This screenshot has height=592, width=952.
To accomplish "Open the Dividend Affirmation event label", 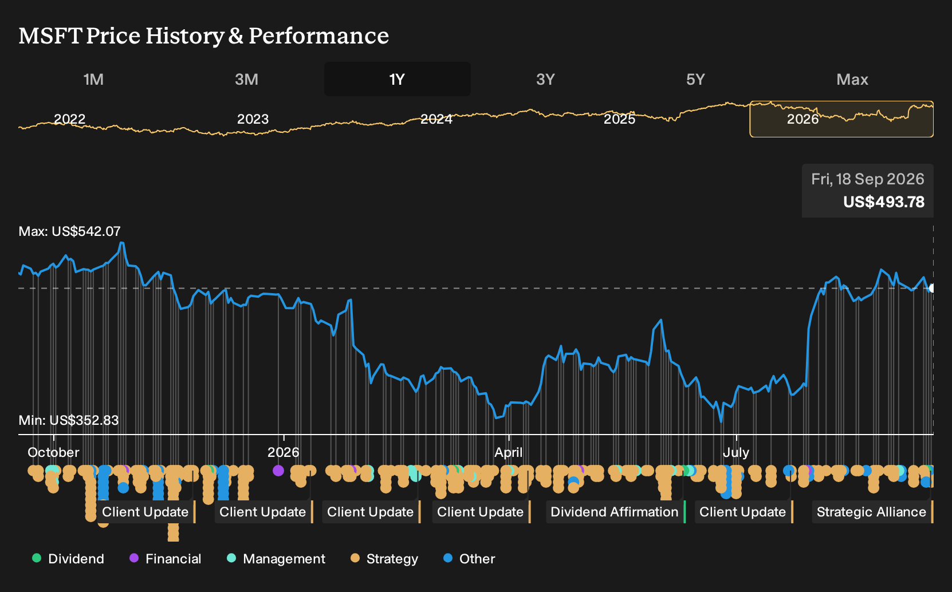I will click(615, 512).
